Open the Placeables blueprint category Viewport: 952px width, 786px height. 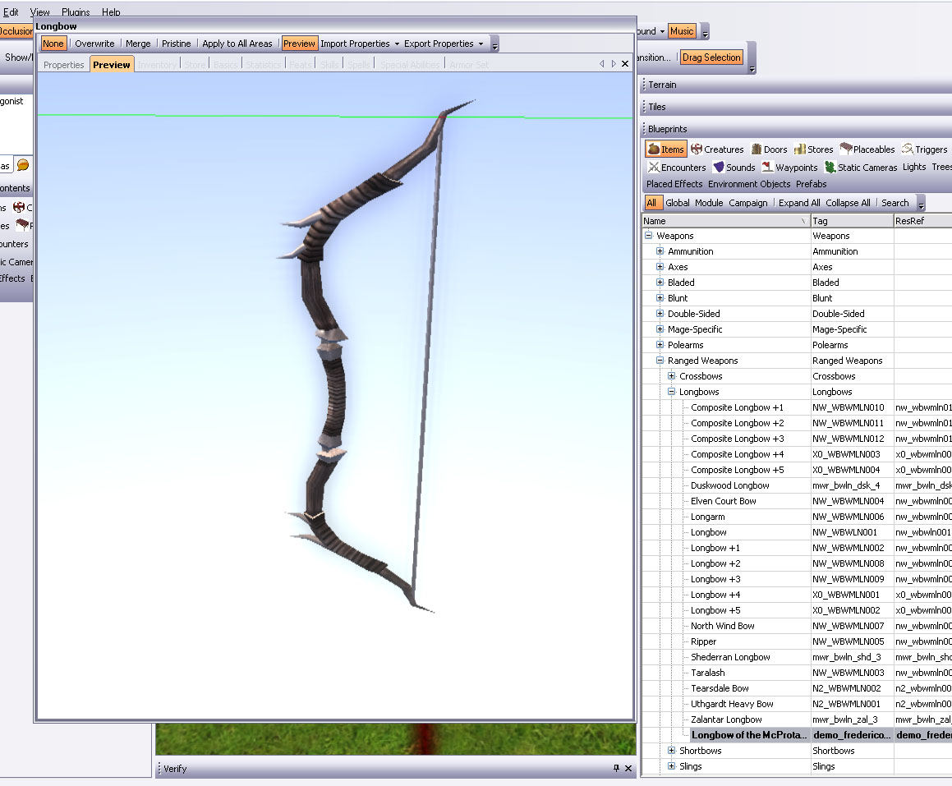[x=867, y=149]
